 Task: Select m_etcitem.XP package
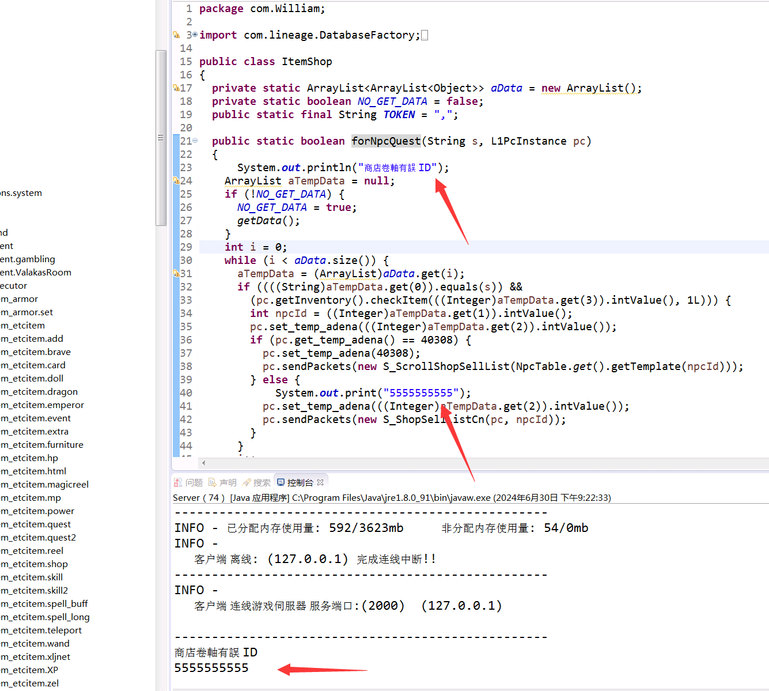[29, 670]
